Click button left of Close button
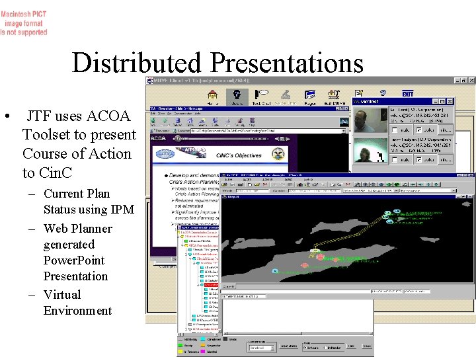 351,346
